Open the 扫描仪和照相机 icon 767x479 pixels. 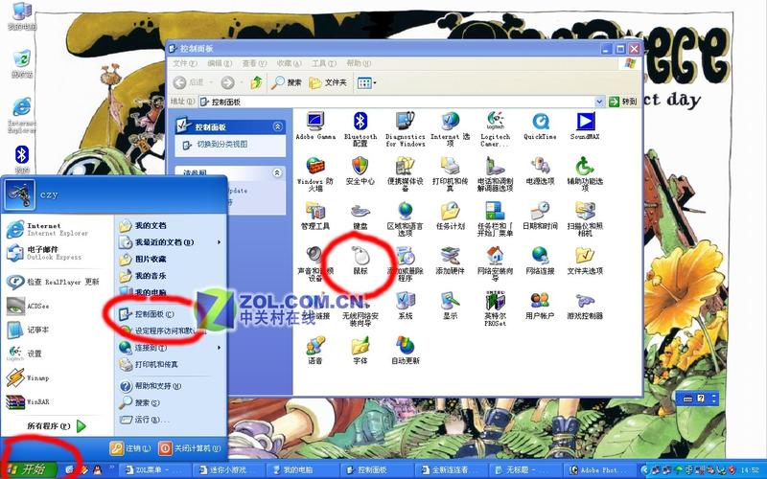pyautogui.click(x=585, y=219)
